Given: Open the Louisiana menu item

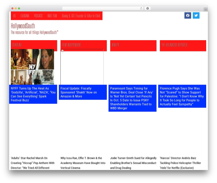Looking at the screenshot, I should 25,16.
